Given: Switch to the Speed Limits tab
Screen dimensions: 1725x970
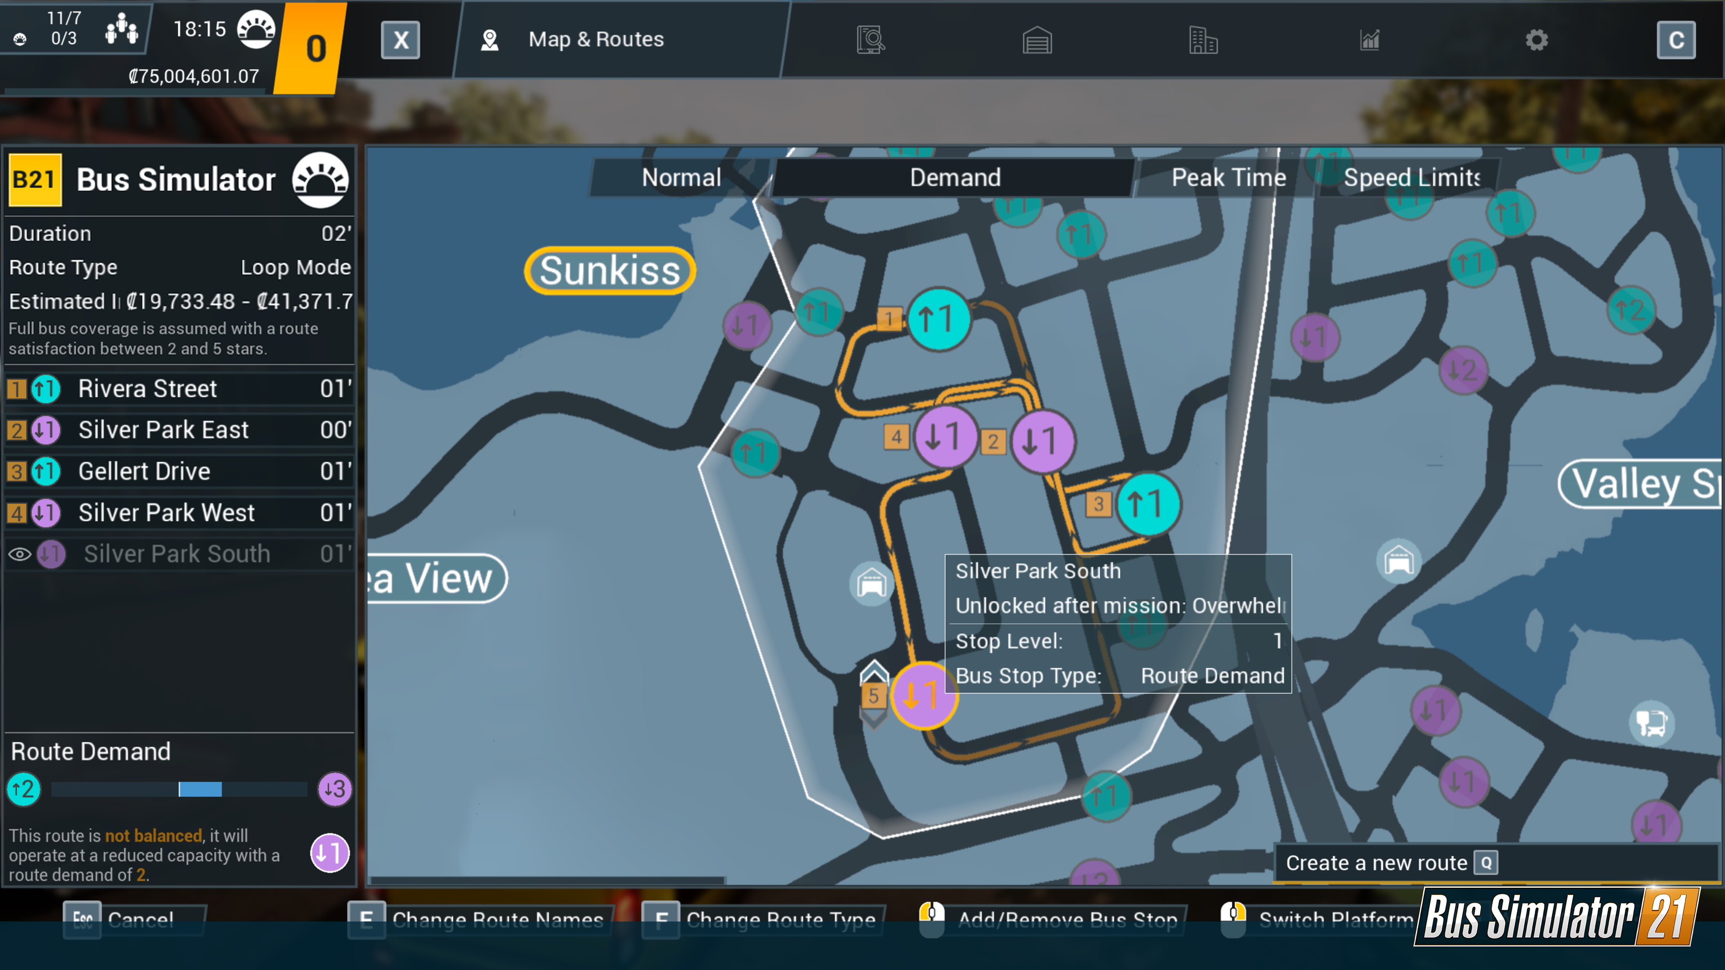Looking at the screenshot, I should (1411, 177).
